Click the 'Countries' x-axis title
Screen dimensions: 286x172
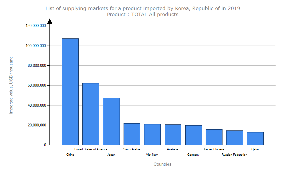tap(162, 164)
